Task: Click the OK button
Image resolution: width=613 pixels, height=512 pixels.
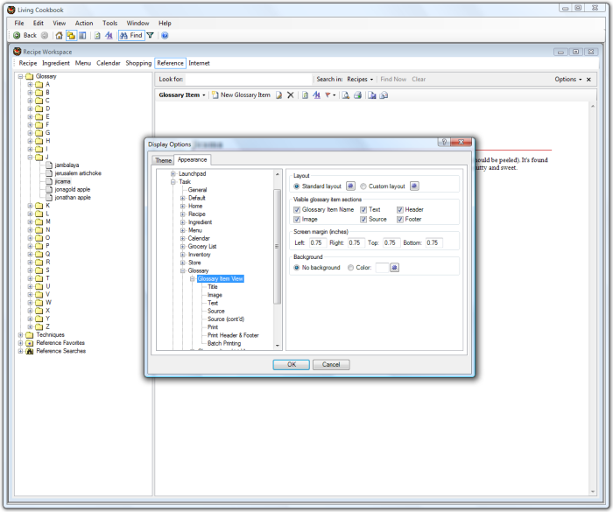Action: 292,365
